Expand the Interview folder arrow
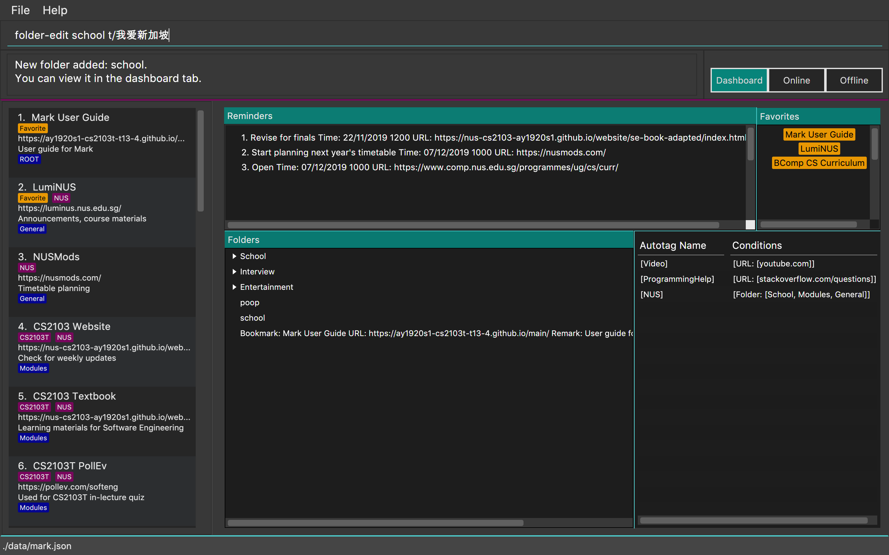Viewport: 889px width, 555px height. click(234, 272)
